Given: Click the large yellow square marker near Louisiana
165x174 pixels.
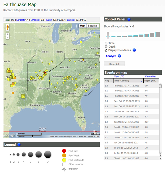Looking at the screenshot, I should point(23,96).
